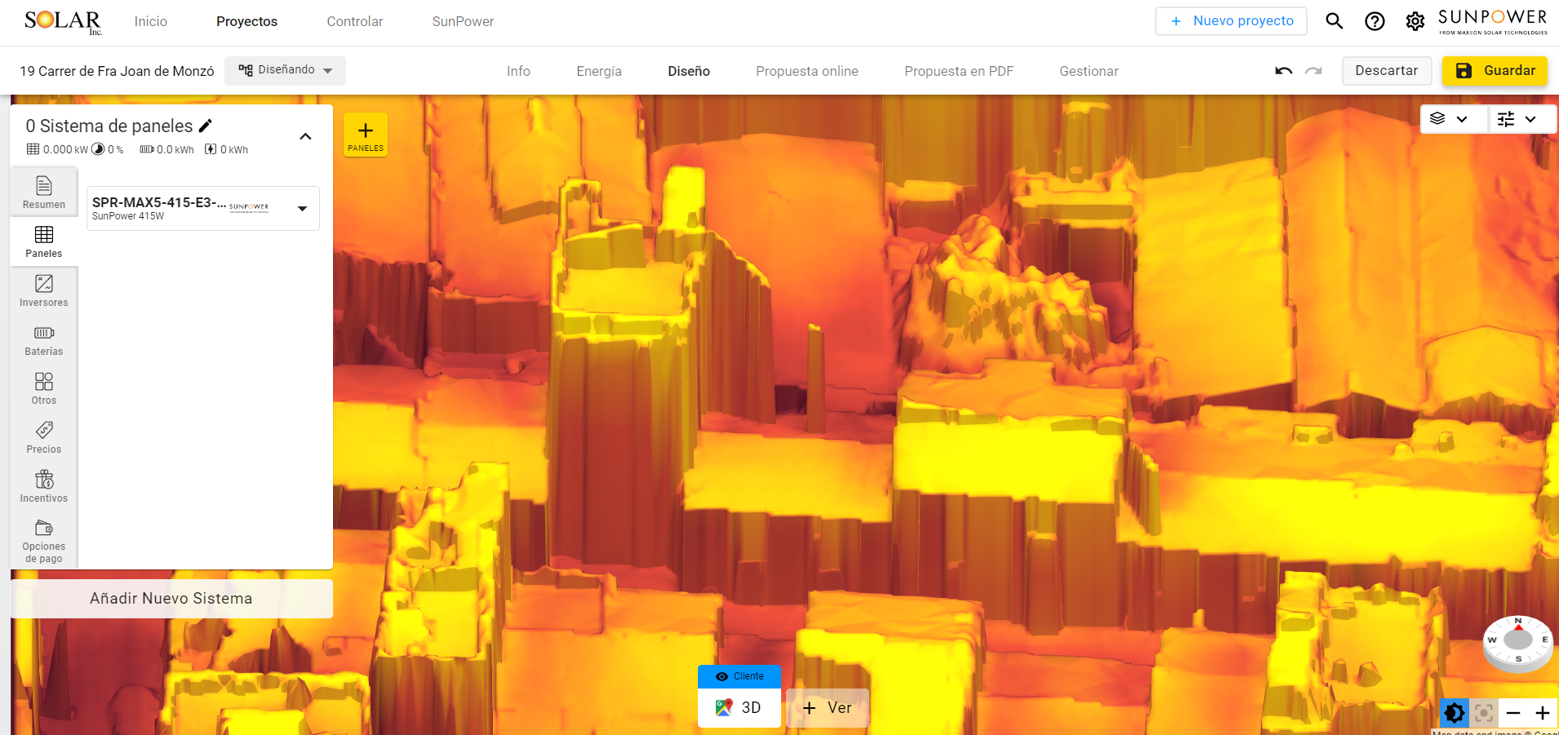Disable the irradiance heatmap sun toggle

(x=1455, y=713)
